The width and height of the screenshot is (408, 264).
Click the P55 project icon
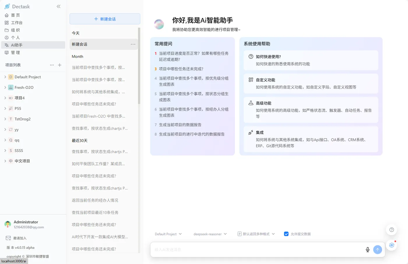pos(11,109)
